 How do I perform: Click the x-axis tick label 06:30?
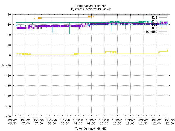coord(12,123)
